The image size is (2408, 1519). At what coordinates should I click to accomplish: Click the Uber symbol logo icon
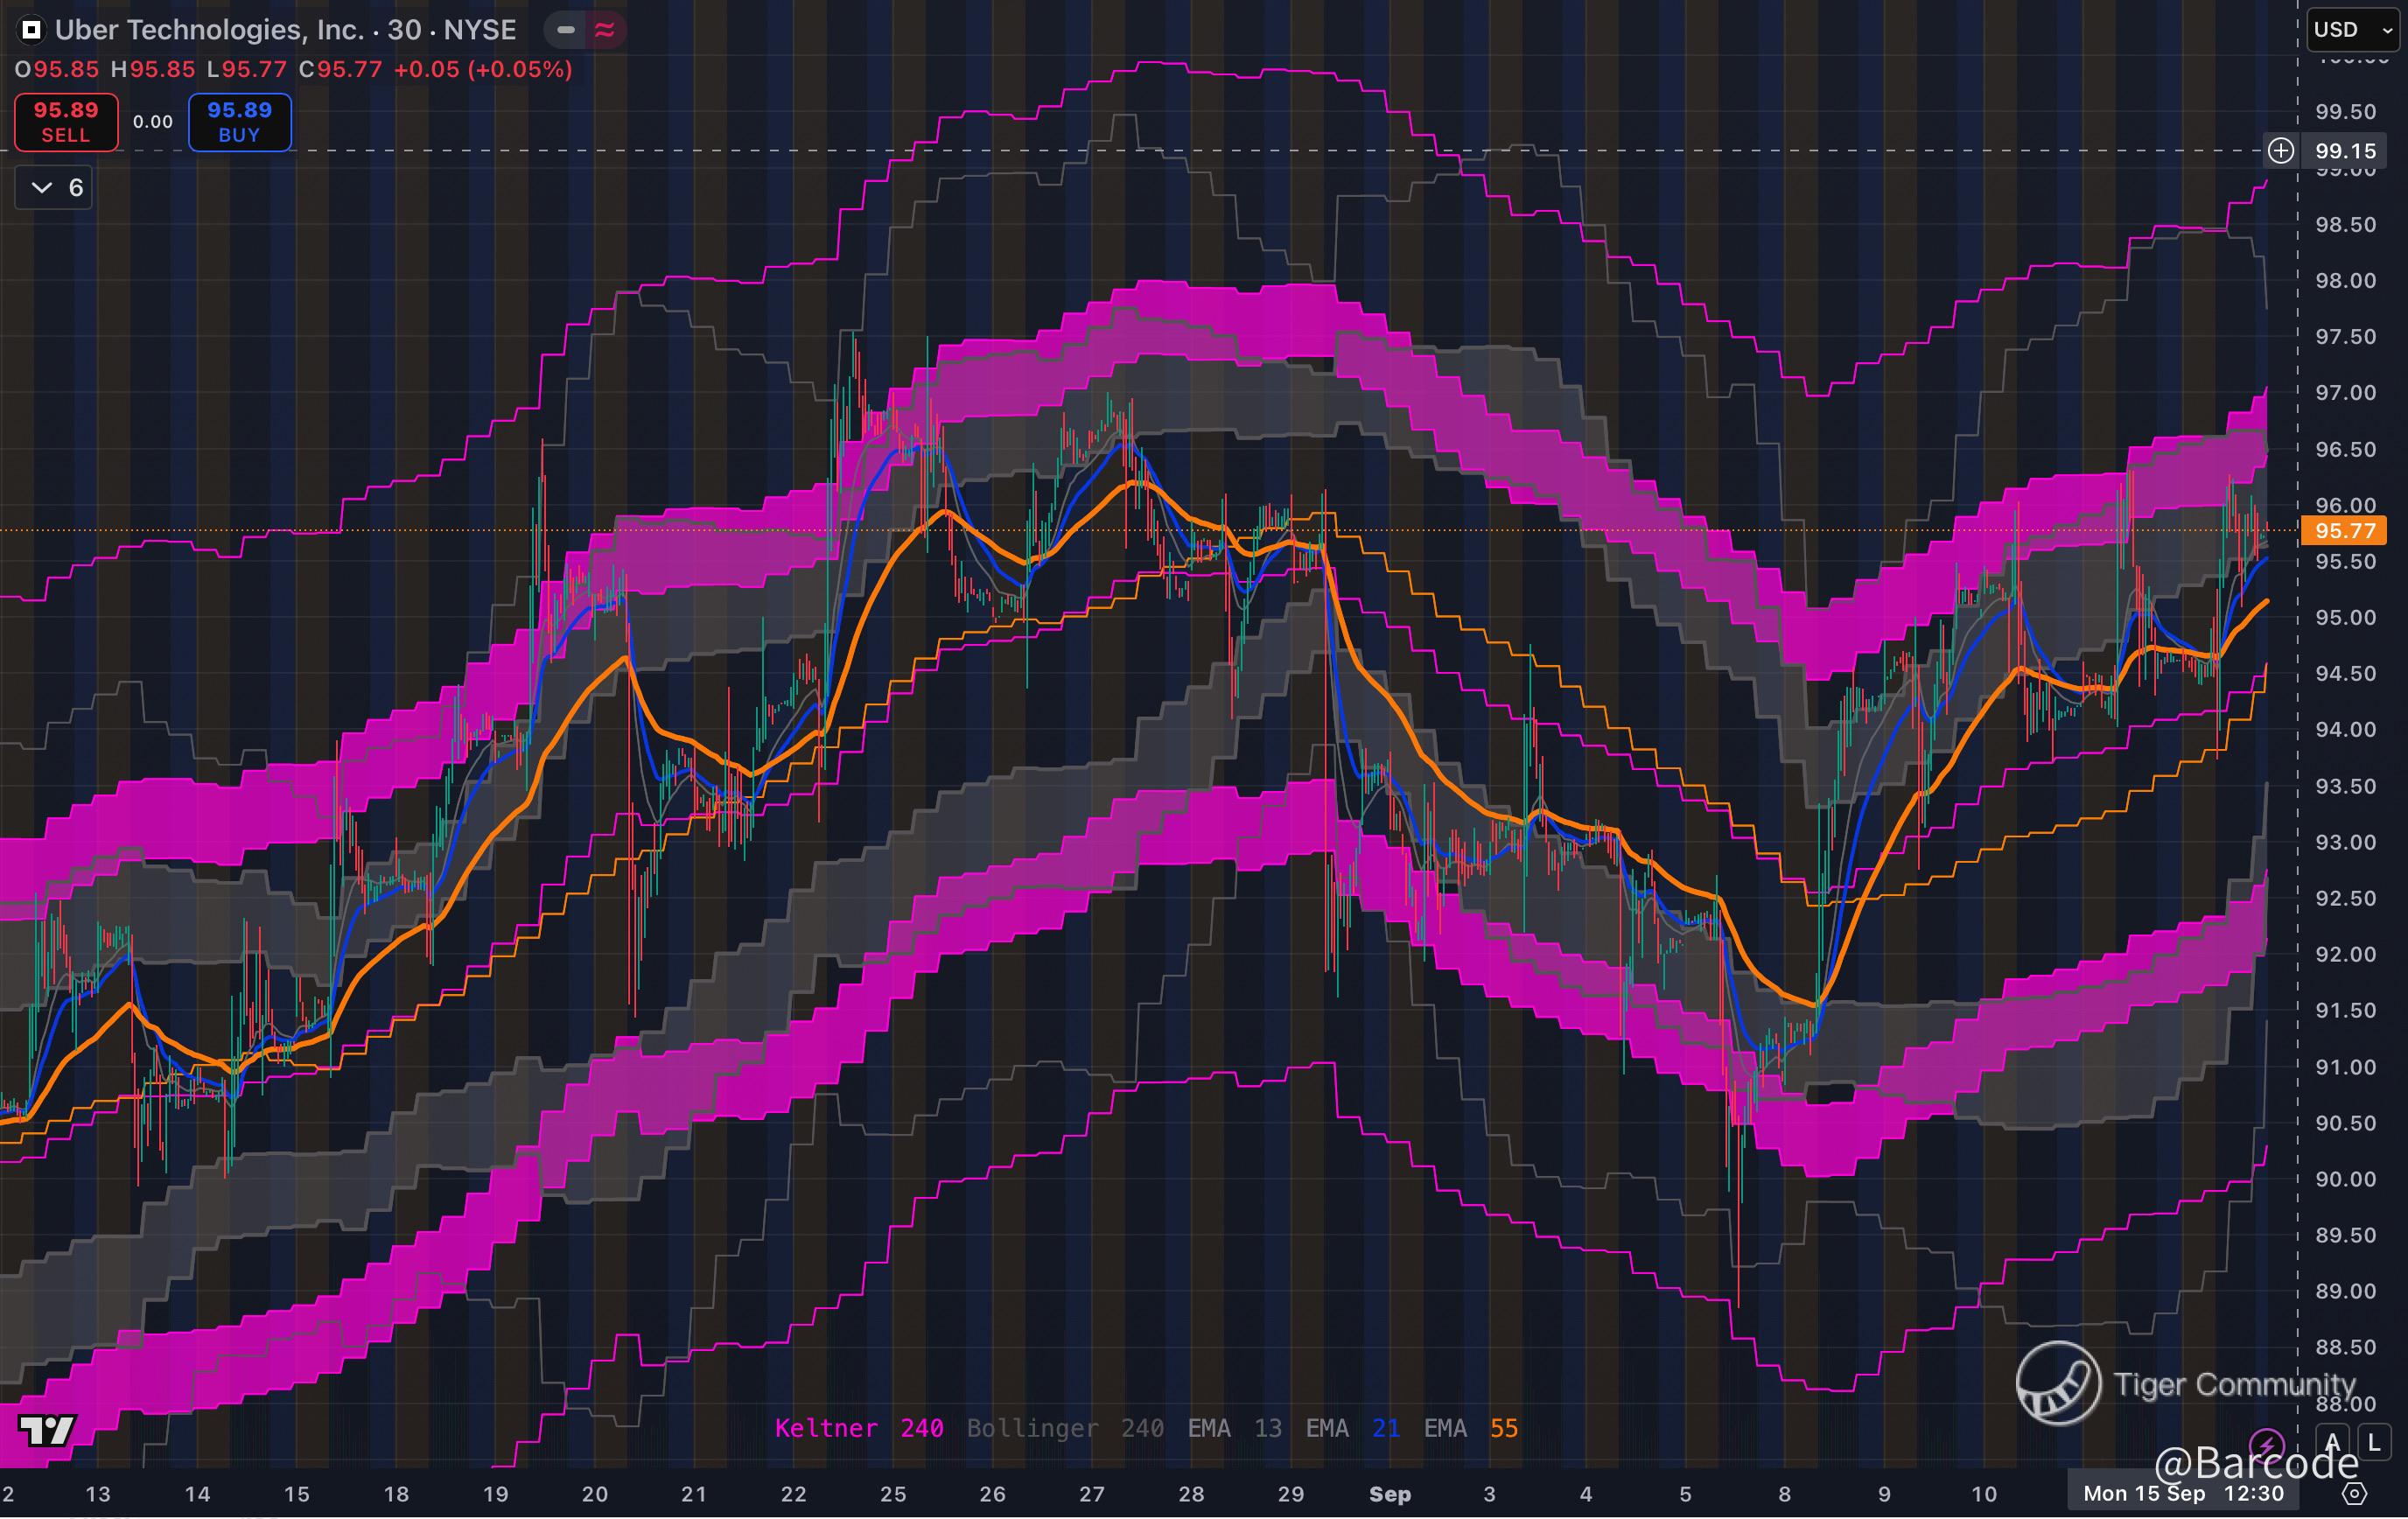(x=31, y=30)
